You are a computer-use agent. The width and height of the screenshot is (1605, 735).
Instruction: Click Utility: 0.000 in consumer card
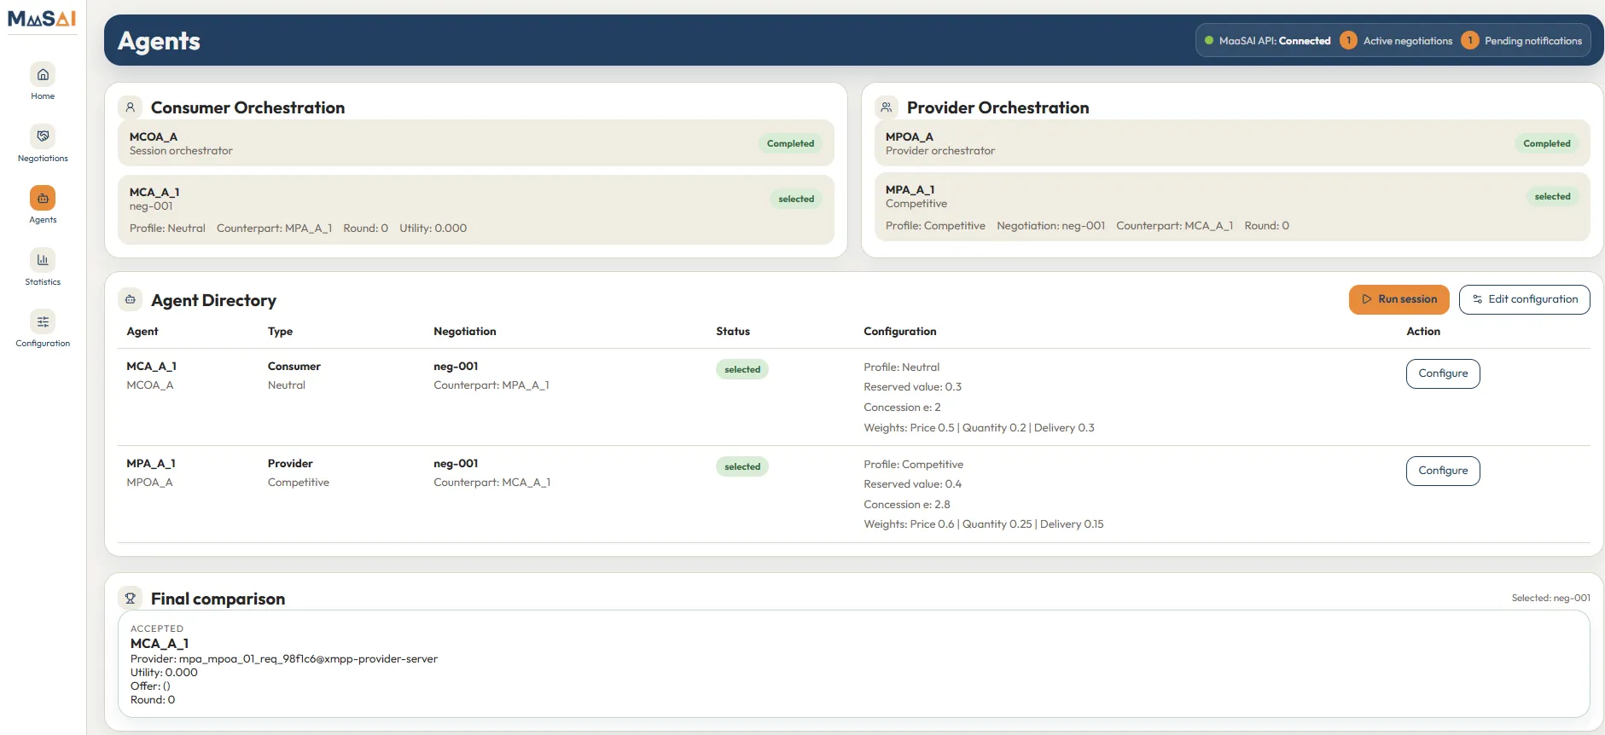[x=433, y=229]
